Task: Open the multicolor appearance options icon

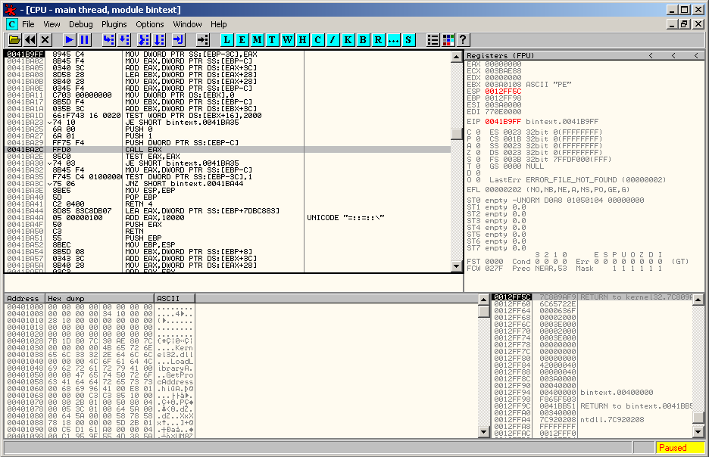Action: (448, 39)
